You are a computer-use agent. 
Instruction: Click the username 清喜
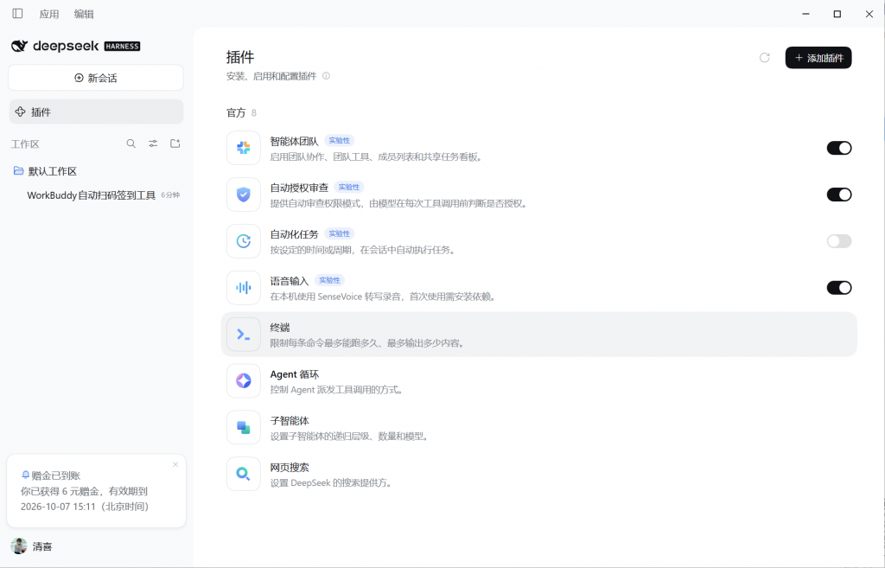pyautogui.click(x=42, y=546)
